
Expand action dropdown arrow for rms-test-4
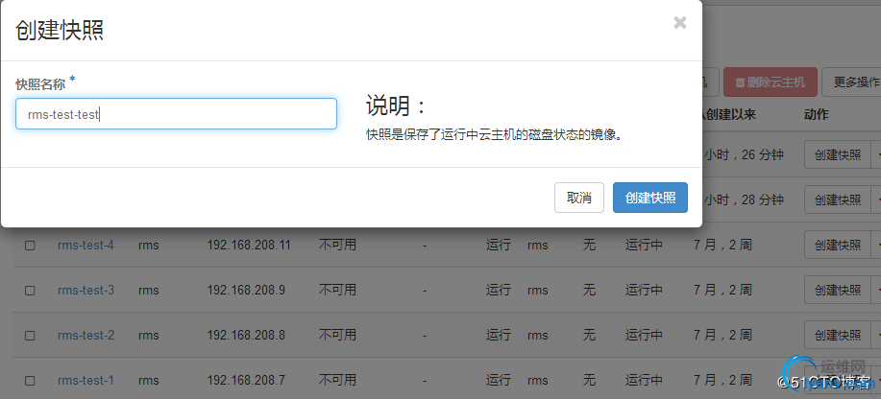coord(876,246)
